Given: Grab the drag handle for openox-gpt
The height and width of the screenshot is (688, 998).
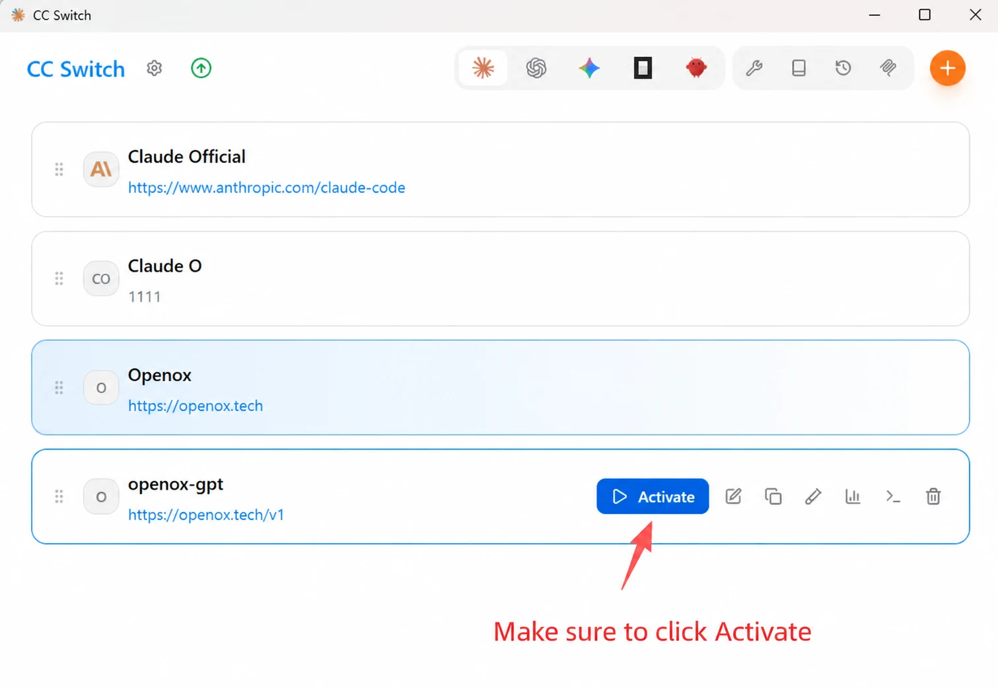Looking at the screenshot, I should (x=59, y=496).
